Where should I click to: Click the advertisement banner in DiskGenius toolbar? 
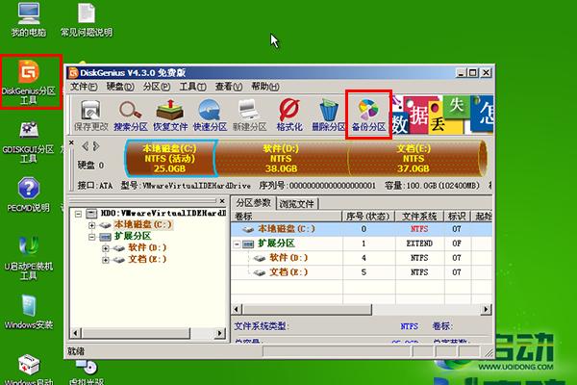[441, 115]
